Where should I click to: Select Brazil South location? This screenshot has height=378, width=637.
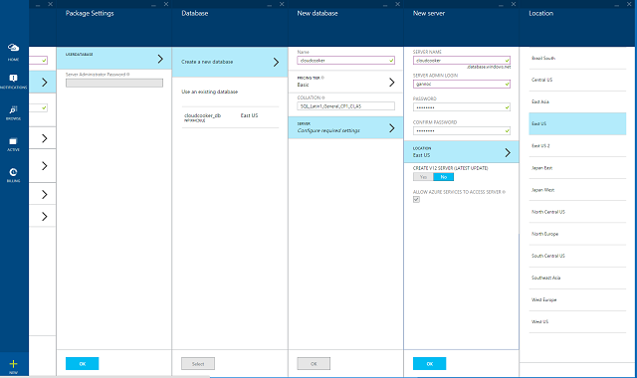coord(577,59)
